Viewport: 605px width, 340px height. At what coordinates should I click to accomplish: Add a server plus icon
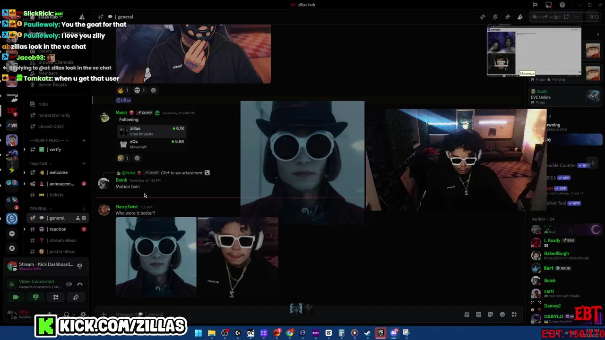pyautogui.click(x=12, y=233)
